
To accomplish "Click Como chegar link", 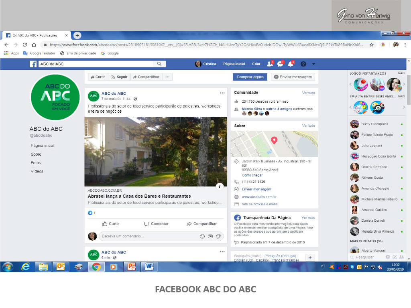I will (252, 176).
